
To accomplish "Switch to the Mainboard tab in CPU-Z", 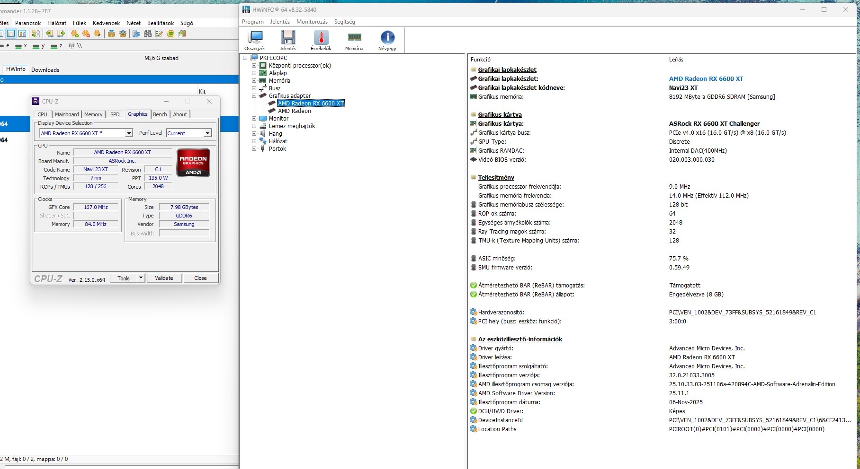I will [67, 114].
